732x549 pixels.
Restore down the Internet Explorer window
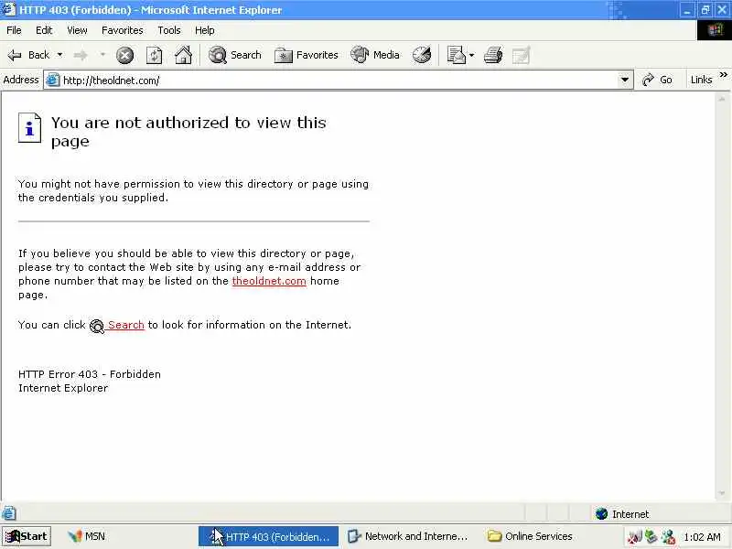[705, 10]
